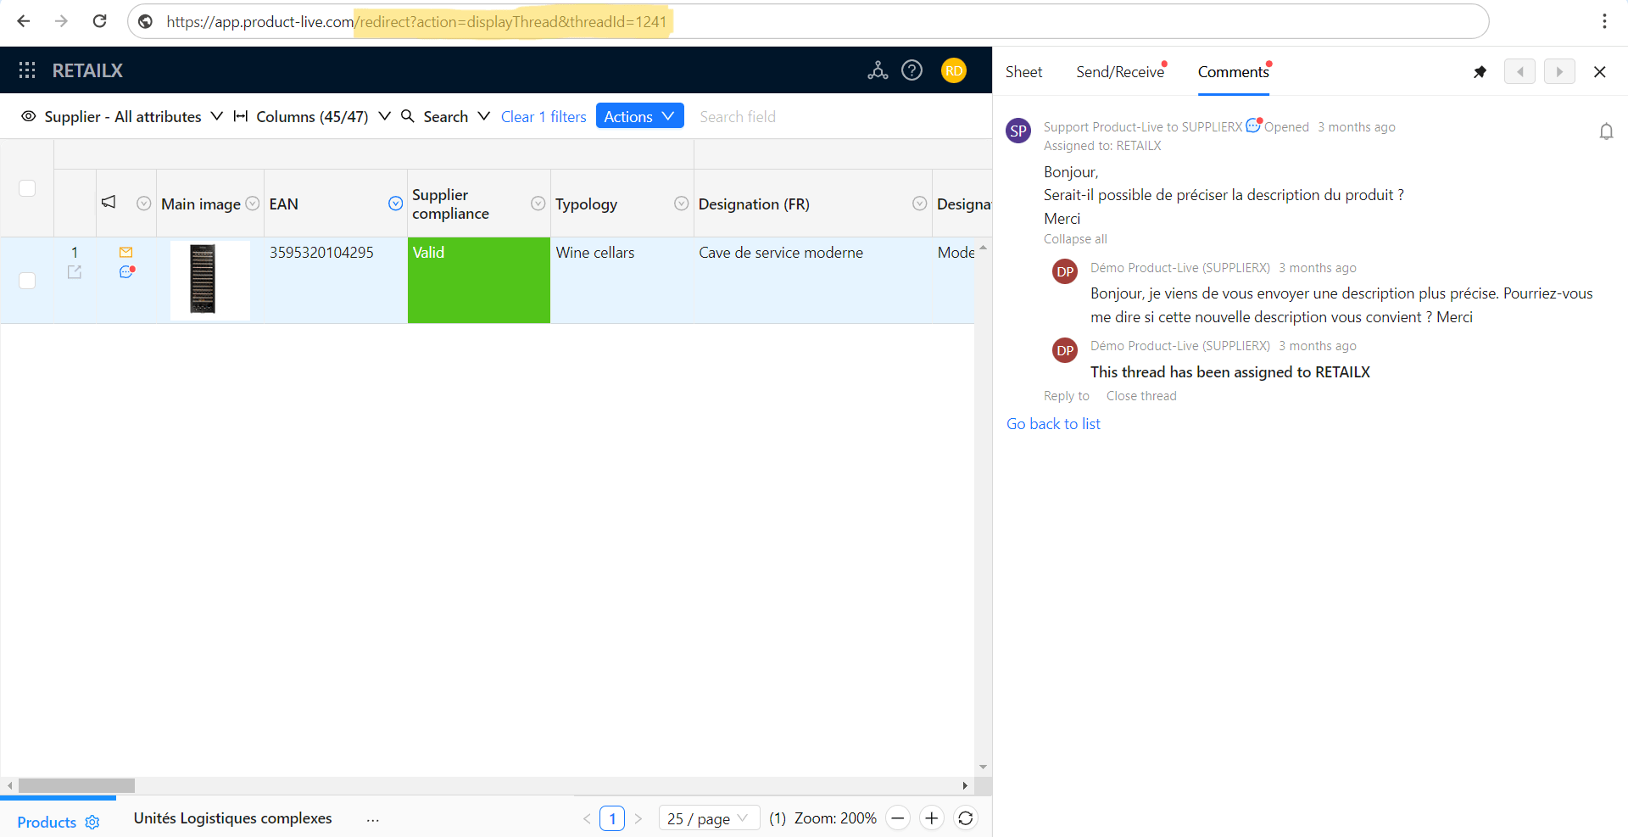This screenshot has width=1628, height=837.
Task: Open the help question mark icon
Action: [x=912, y=70]
